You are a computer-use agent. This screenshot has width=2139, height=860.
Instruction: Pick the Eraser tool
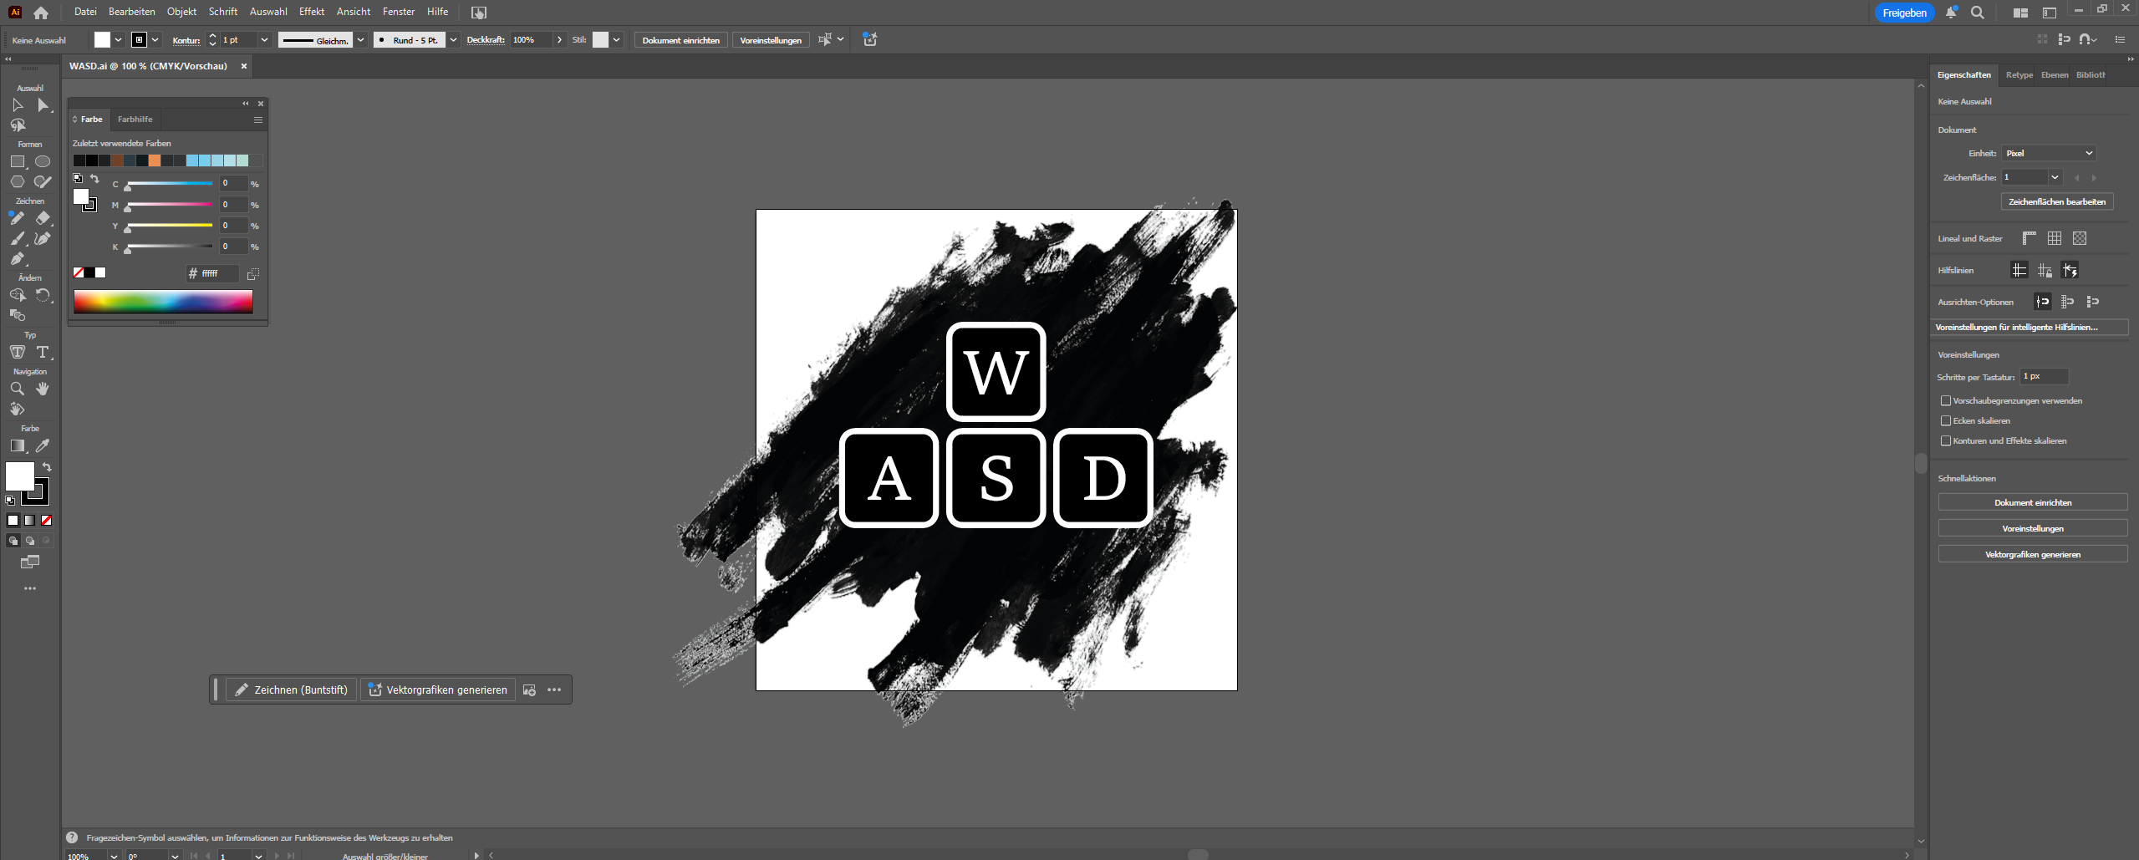point(43,218)
